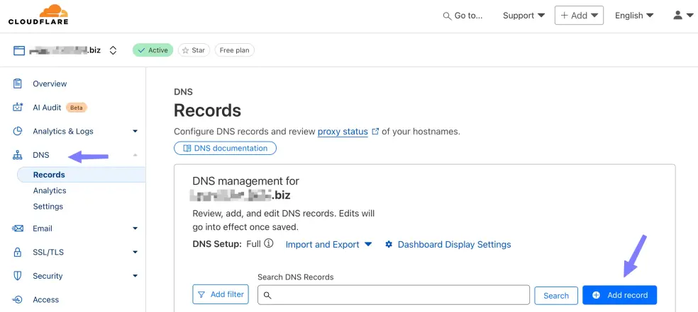Click the Search DNS Records field
Screen dimensions: 698x312
(394, 295)
